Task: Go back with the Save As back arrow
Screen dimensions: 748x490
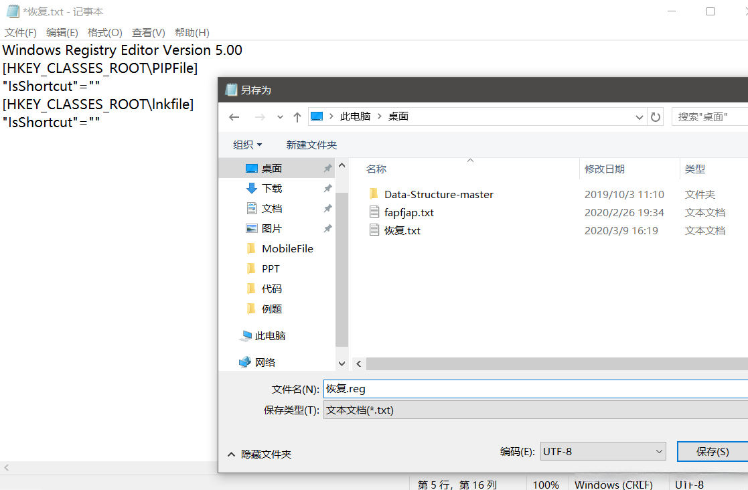Action: point(234,116)
